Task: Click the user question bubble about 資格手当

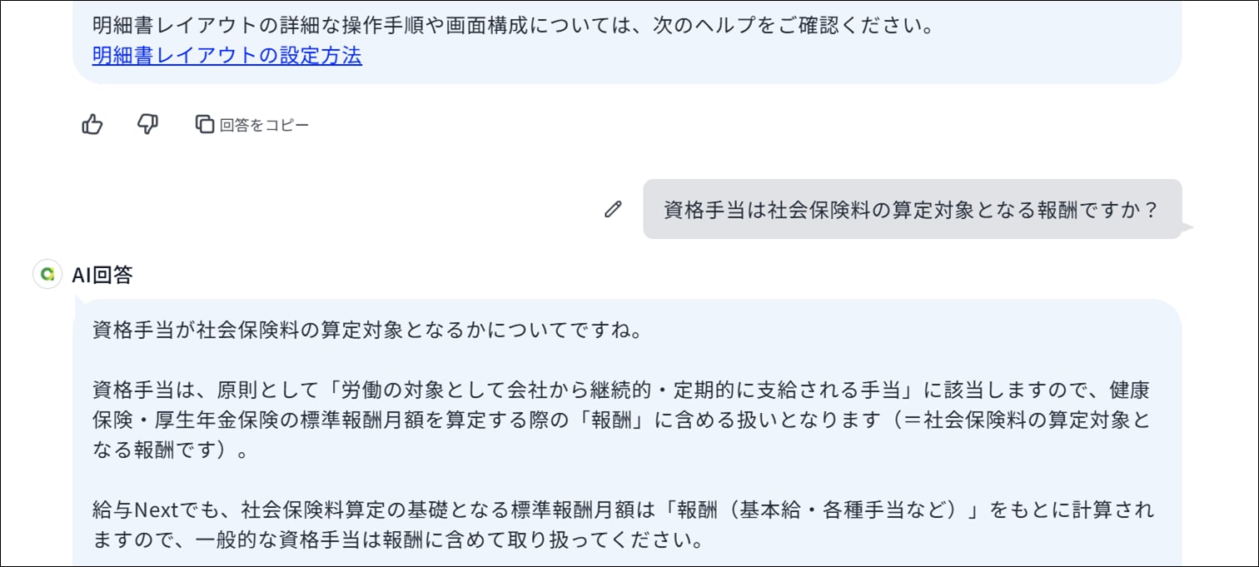Action: coord(911,210)
